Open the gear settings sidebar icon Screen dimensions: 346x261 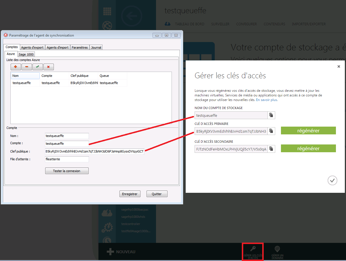tap(107, 228)
